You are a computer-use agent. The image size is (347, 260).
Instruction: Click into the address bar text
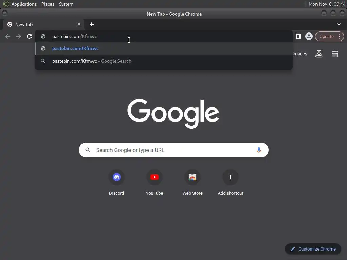point(74,36)
